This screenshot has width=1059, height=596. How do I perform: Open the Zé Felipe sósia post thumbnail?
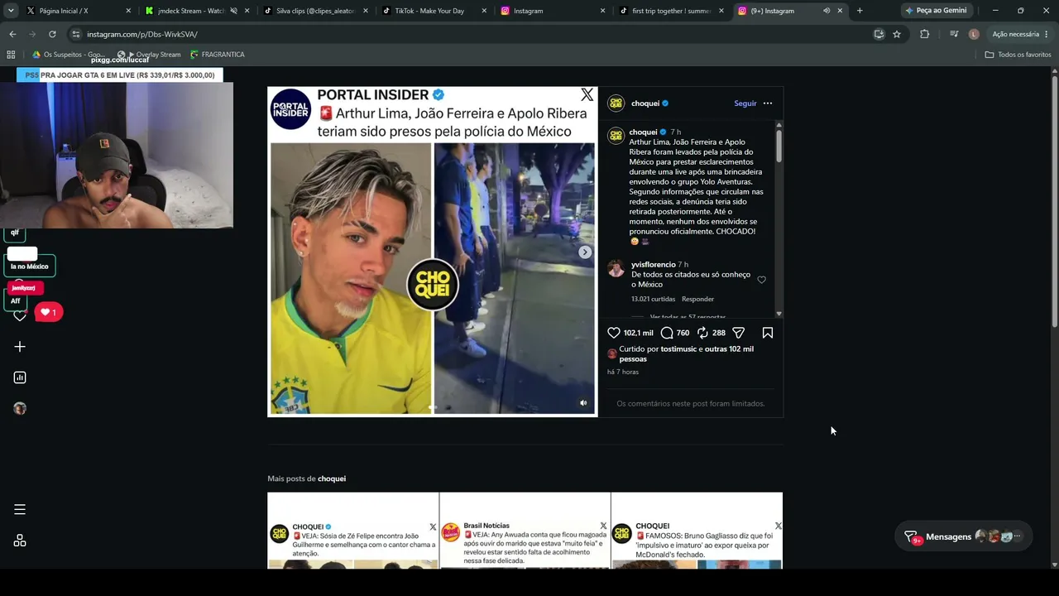353,531
